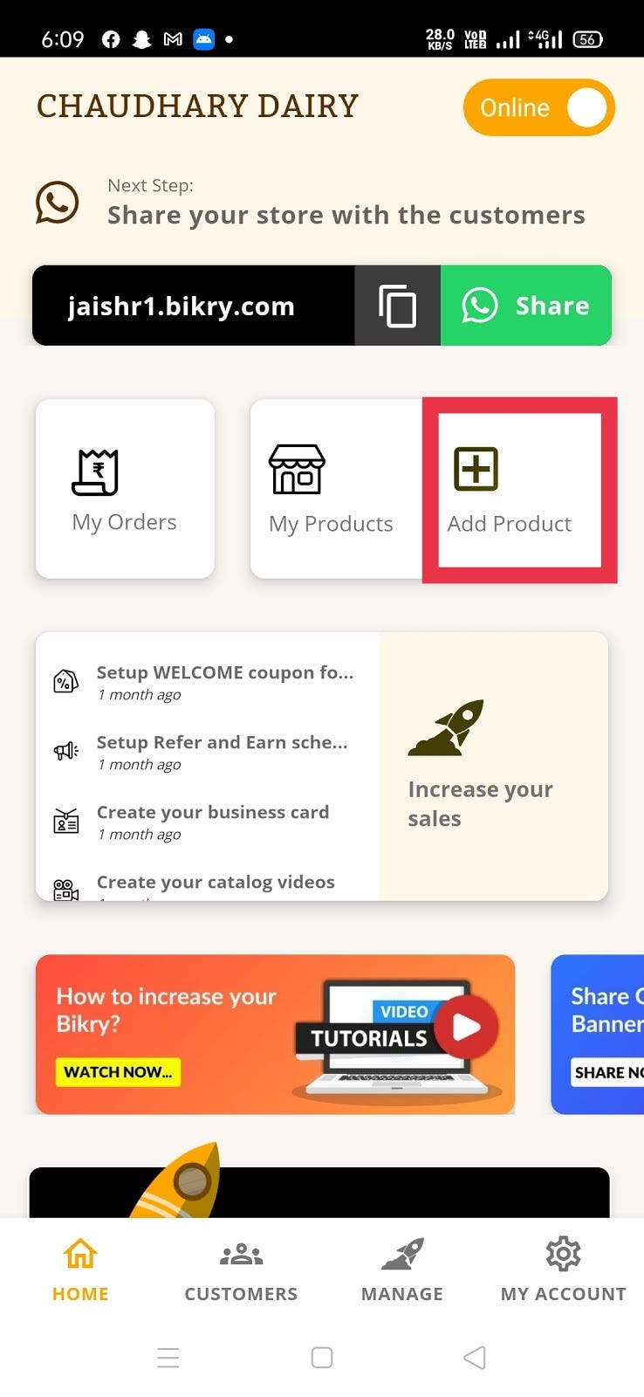
Task: Tap the megaphone icon for Refer and Earn
Action: point(66,751)
